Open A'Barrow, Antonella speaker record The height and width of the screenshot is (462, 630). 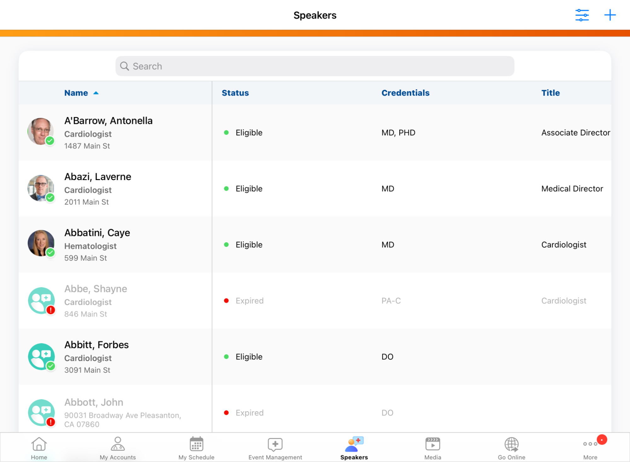108,121
